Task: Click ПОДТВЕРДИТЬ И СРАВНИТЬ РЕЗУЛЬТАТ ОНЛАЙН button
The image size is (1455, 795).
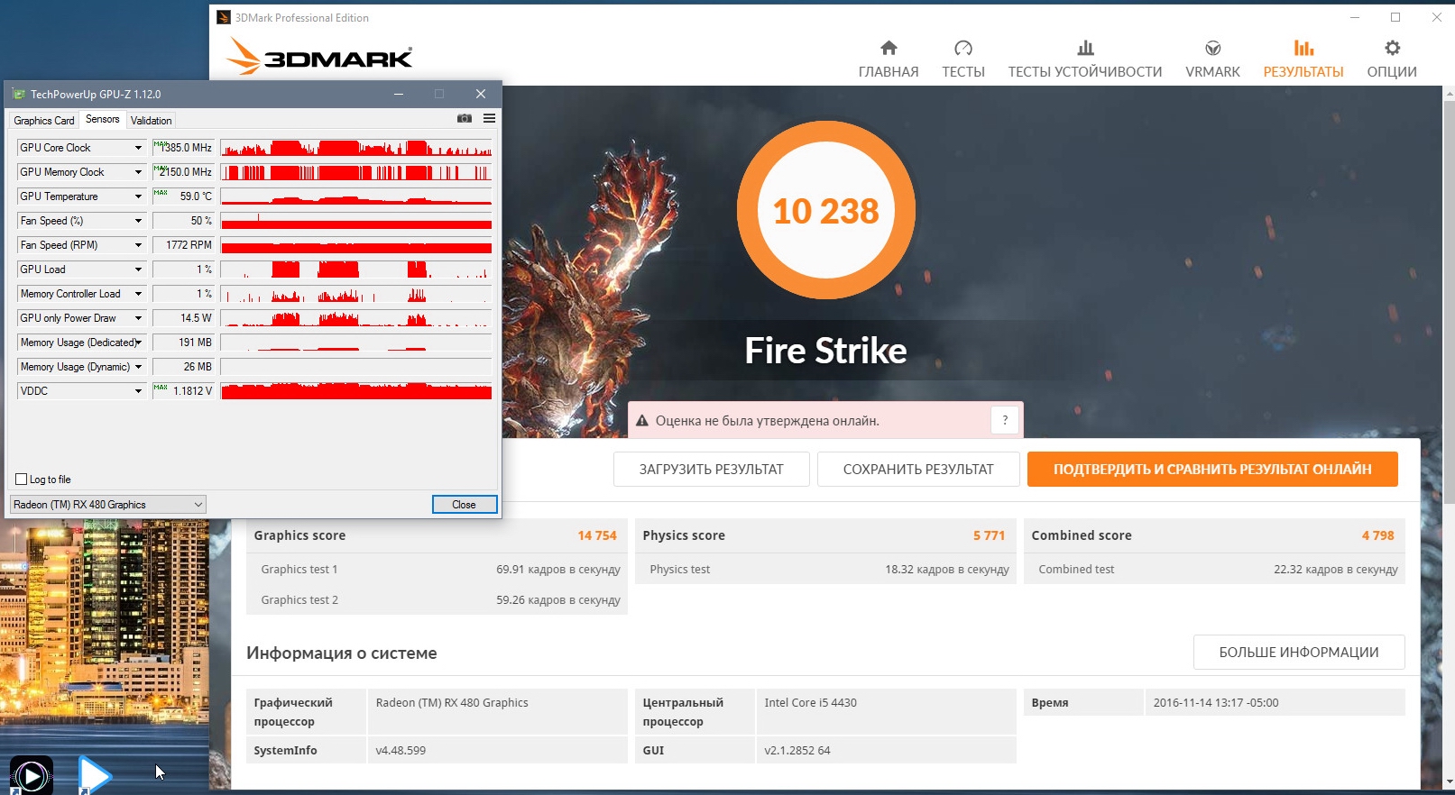Action: coord(1212,470)
